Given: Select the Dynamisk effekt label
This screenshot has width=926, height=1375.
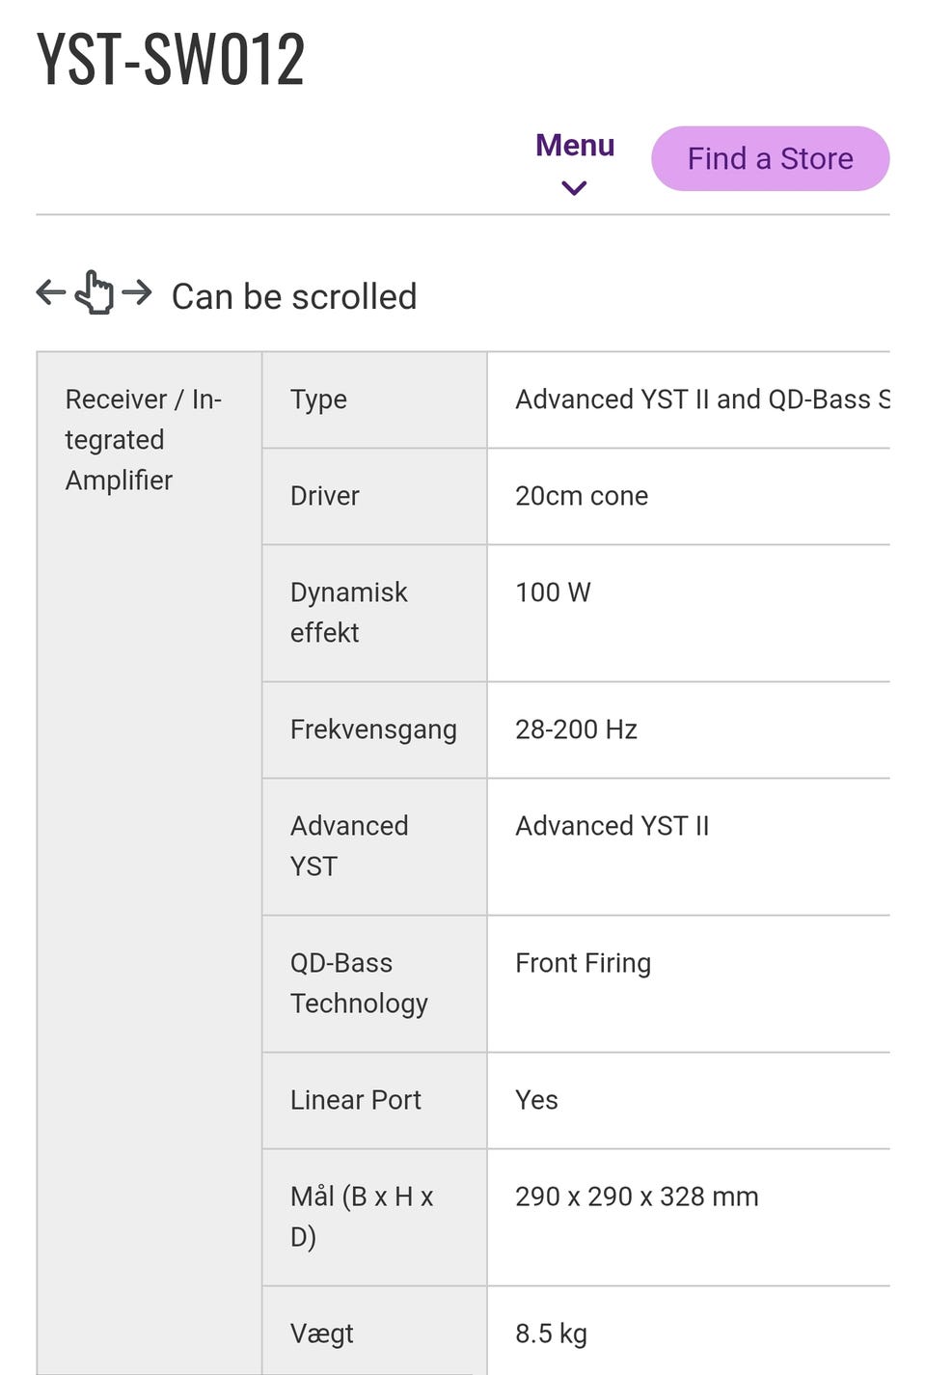Looking at the screenshot, I should (x=348, y=612).
